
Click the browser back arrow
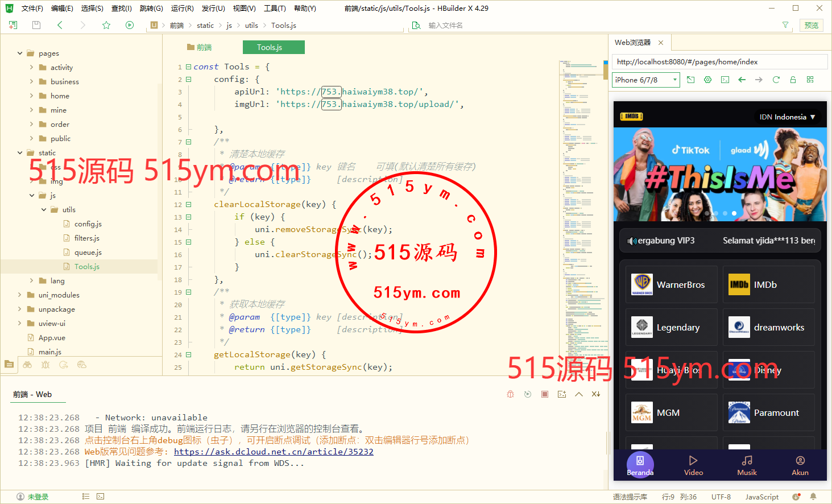(742, 80)
